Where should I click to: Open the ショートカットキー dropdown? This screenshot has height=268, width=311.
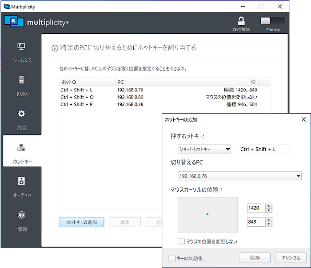pos(204,149)
